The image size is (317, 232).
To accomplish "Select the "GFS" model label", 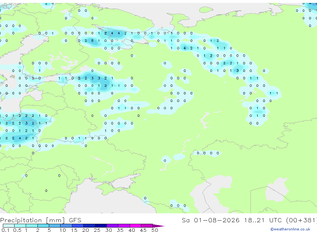I will pos(75,220).
